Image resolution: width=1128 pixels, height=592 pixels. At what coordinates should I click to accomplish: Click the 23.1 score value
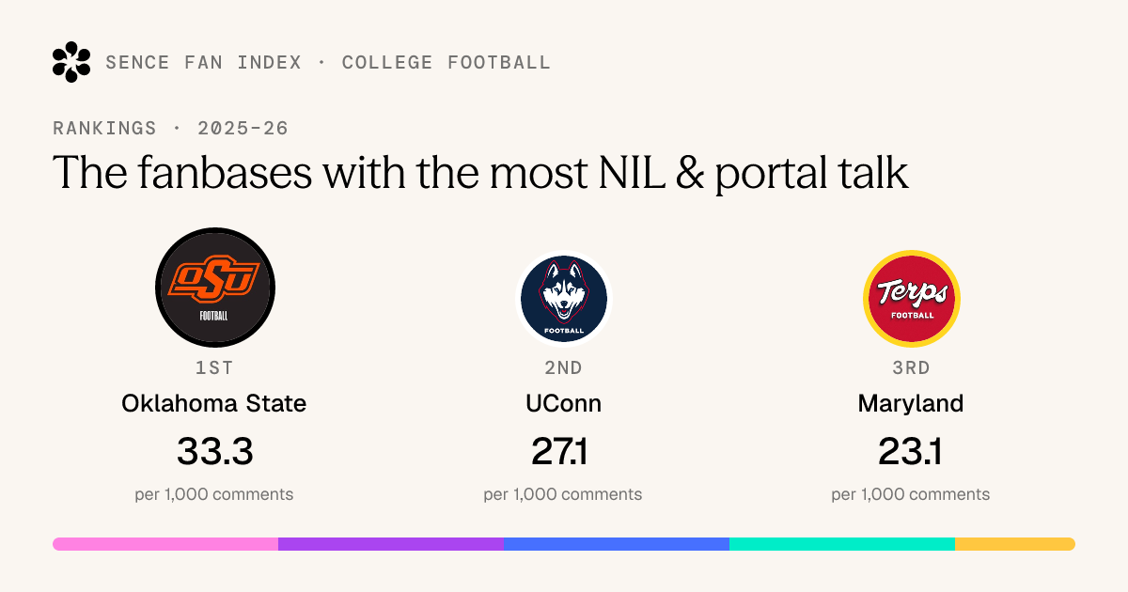coord(911,452)
